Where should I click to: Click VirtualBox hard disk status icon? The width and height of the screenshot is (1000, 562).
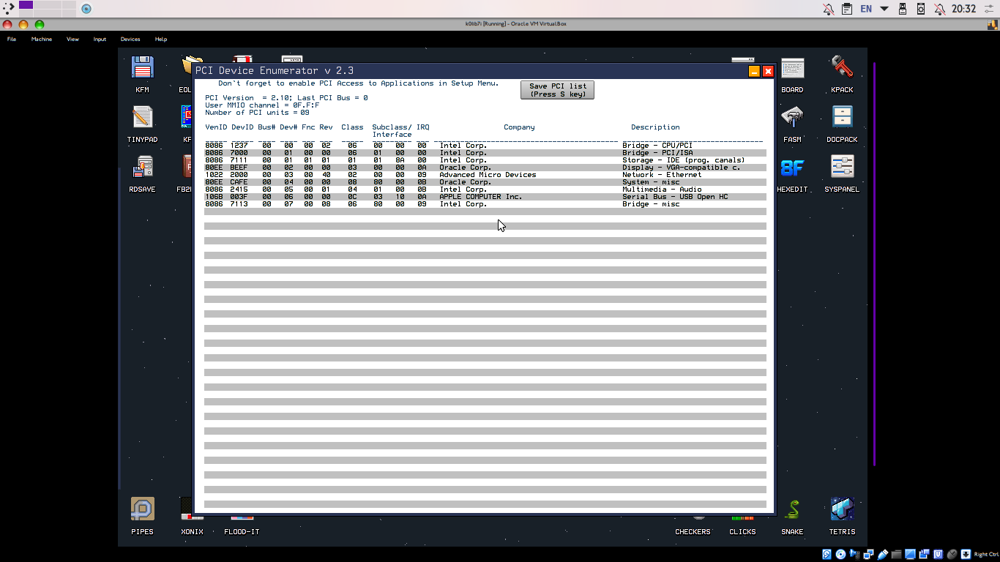click(827, 554)
